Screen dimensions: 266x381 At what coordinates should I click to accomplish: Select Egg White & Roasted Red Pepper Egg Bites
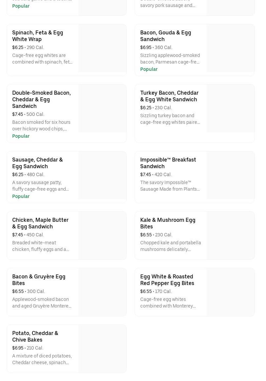pyautogui.click(x=167, y=280)
